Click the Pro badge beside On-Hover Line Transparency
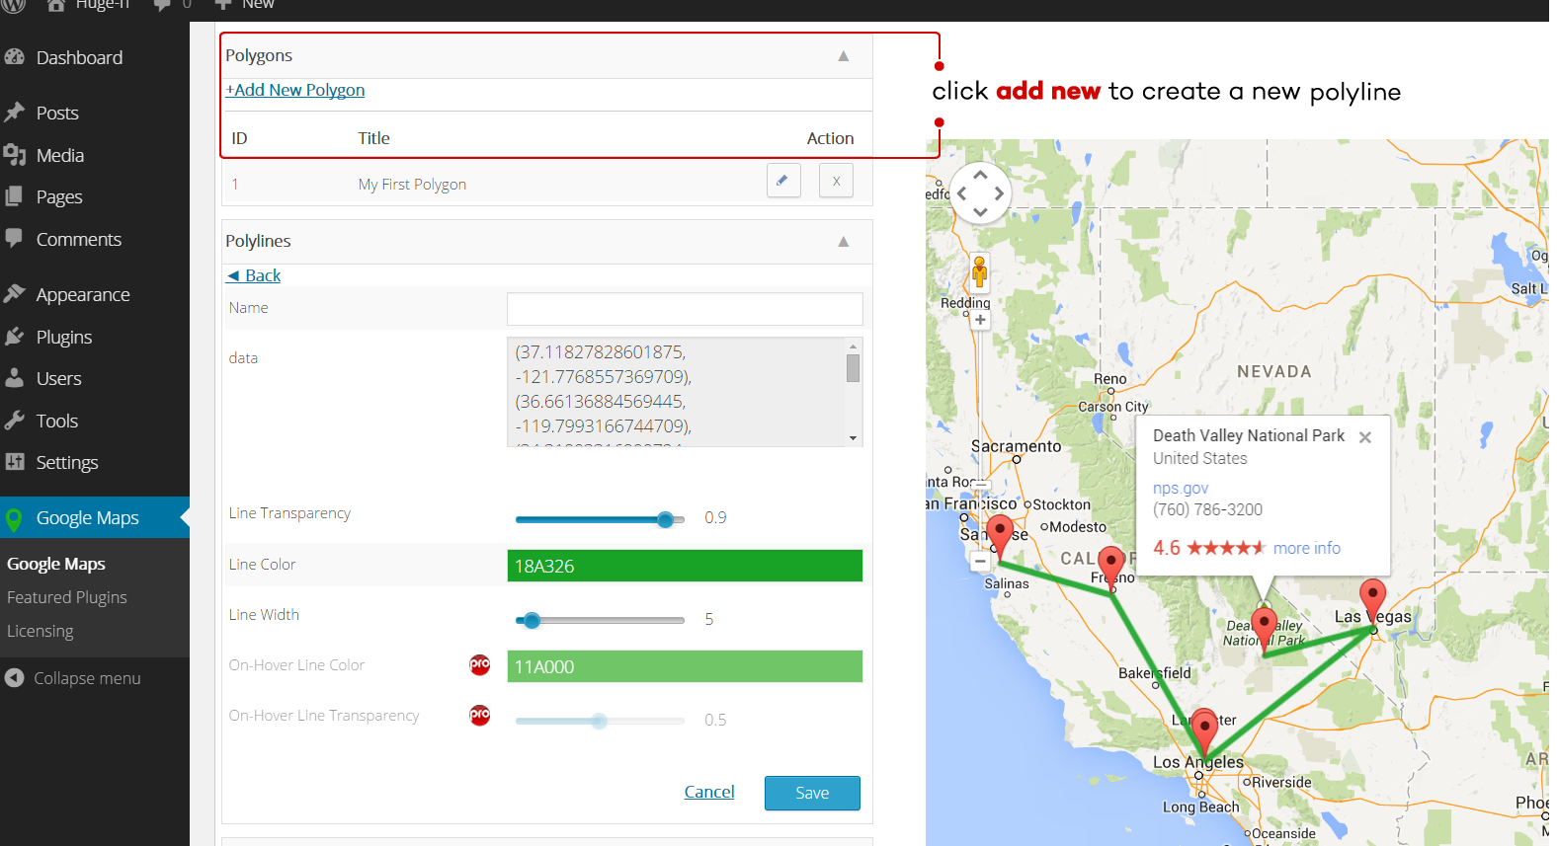 (480, 715)
